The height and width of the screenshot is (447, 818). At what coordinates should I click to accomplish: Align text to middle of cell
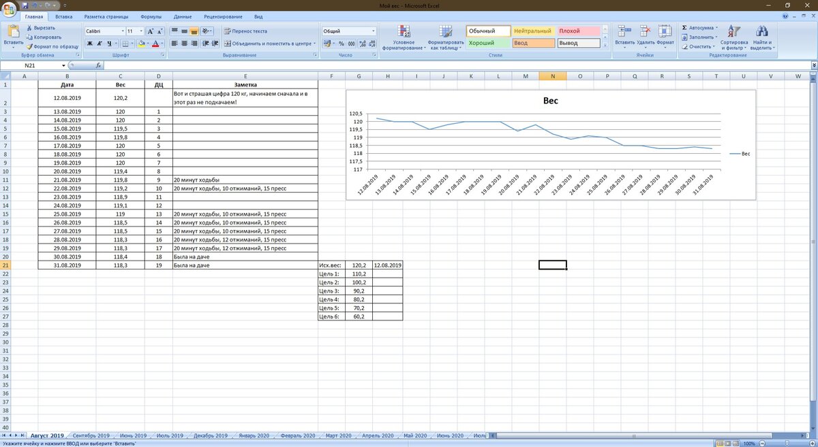pyautogui.click(x=184, y=31)
